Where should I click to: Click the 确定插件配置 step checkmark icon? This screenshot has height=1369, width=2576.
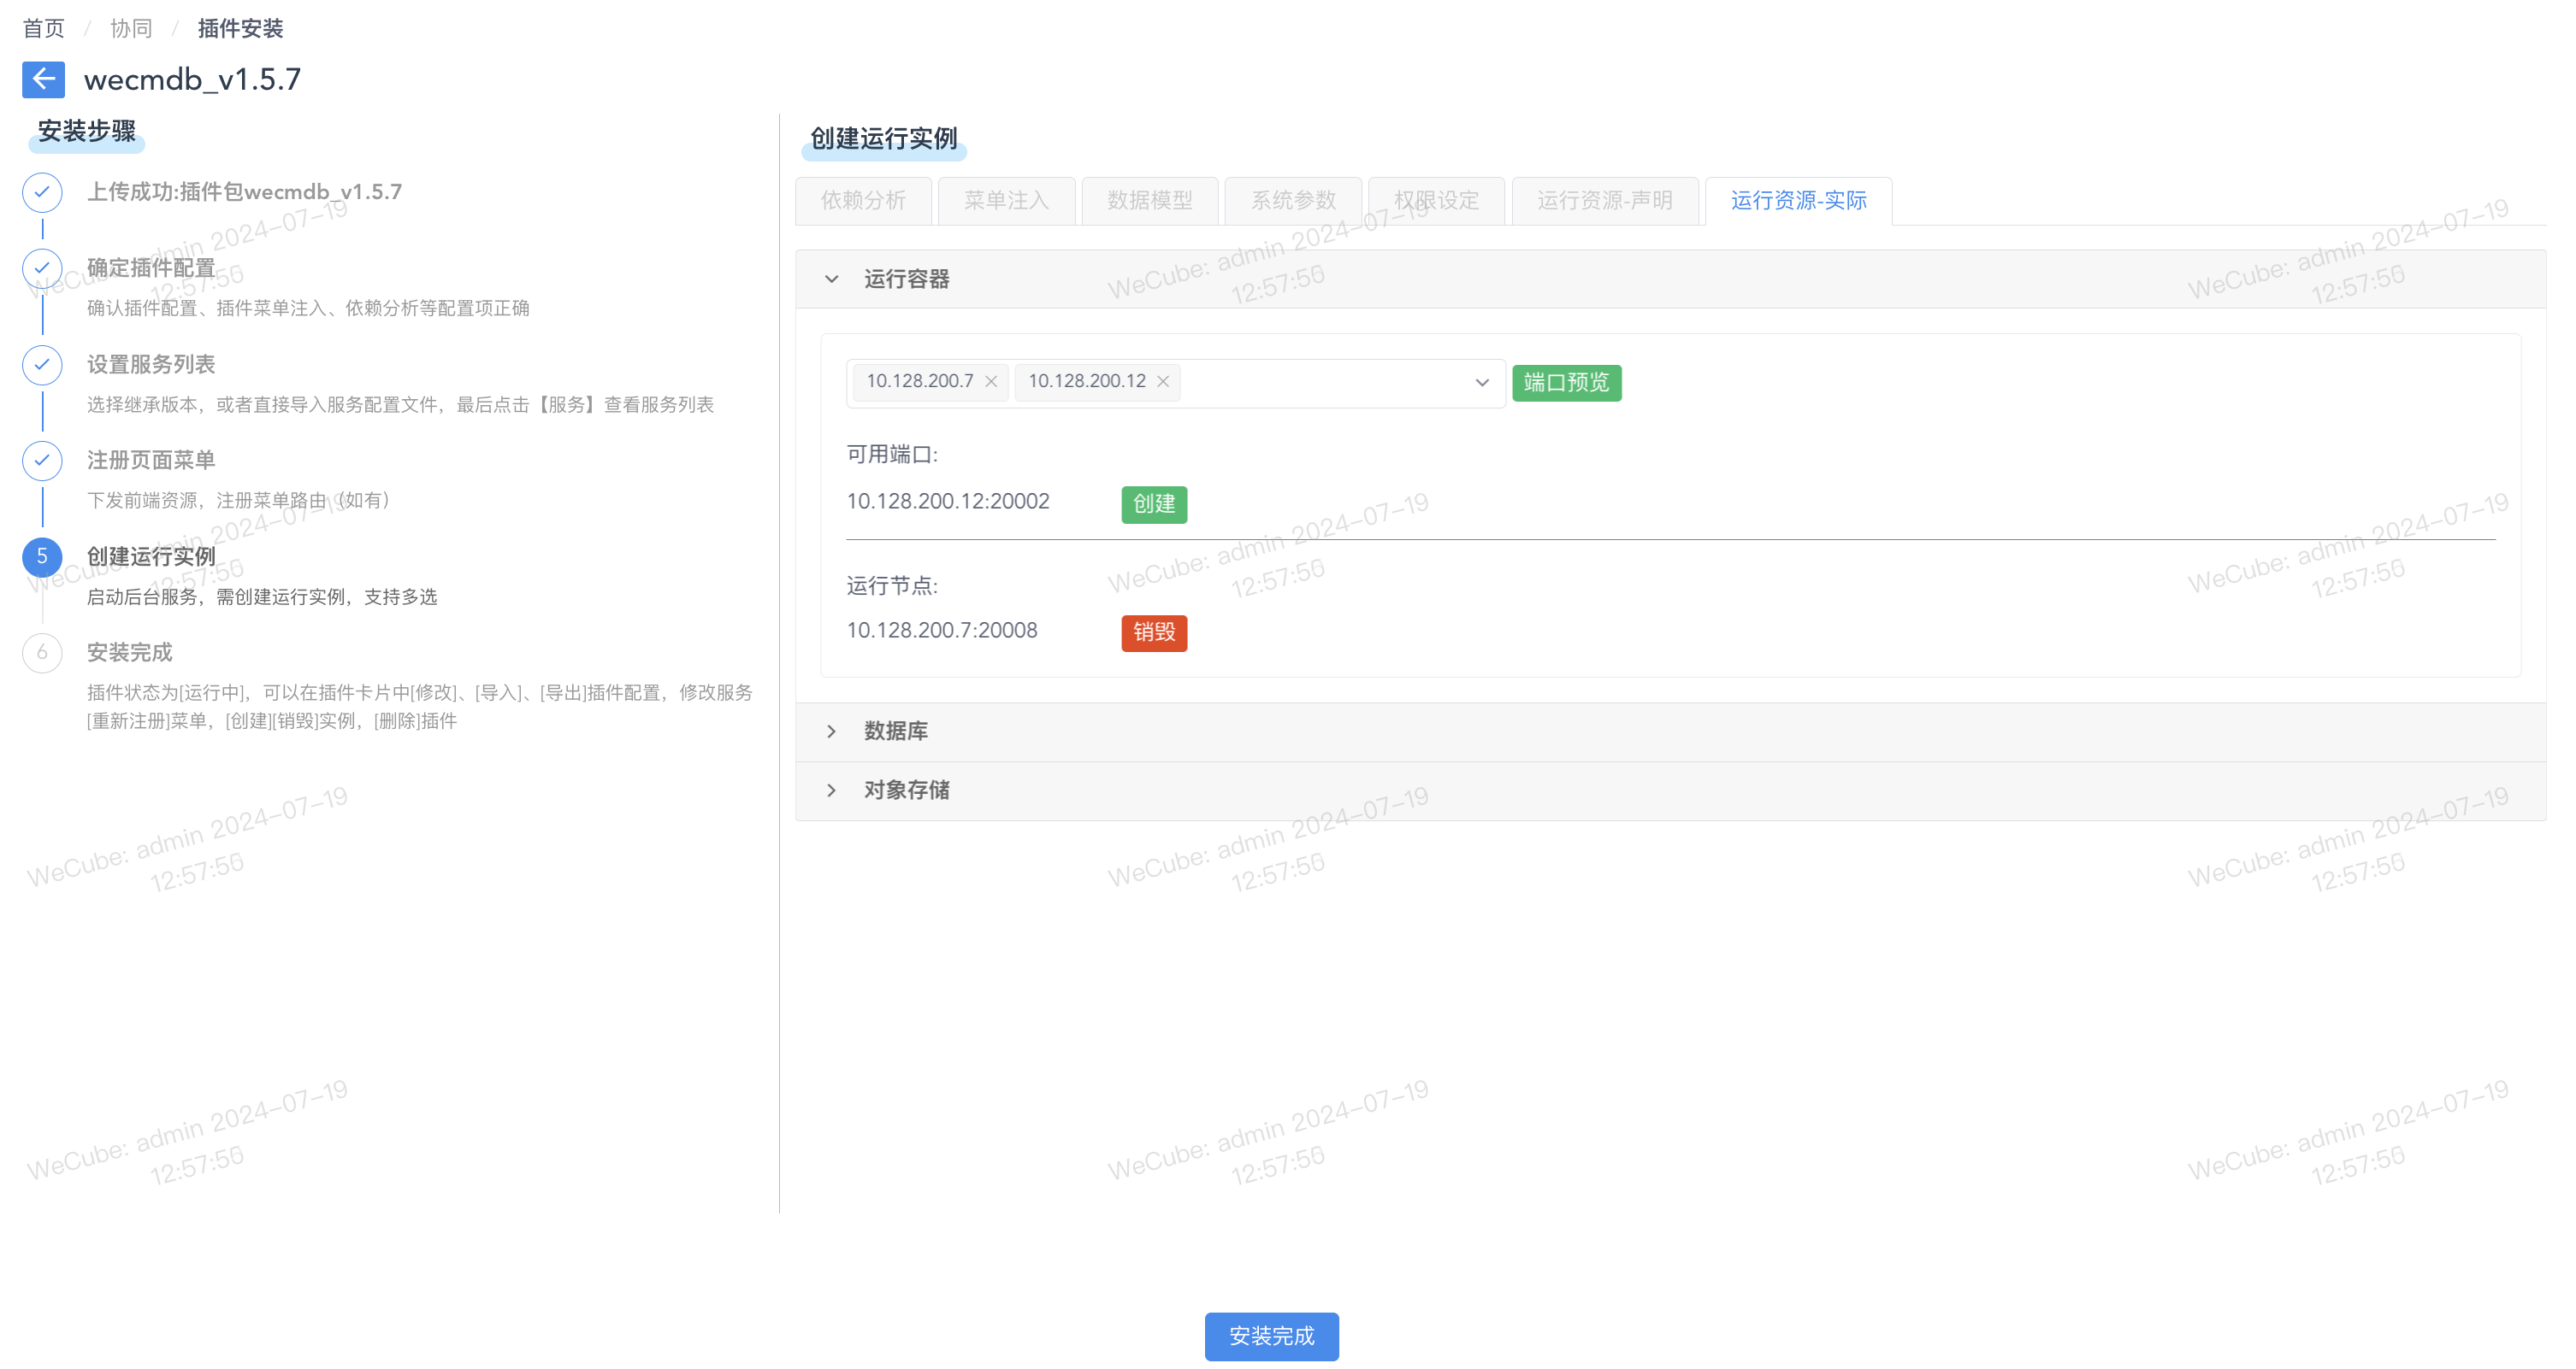click(x=42, y=267)
